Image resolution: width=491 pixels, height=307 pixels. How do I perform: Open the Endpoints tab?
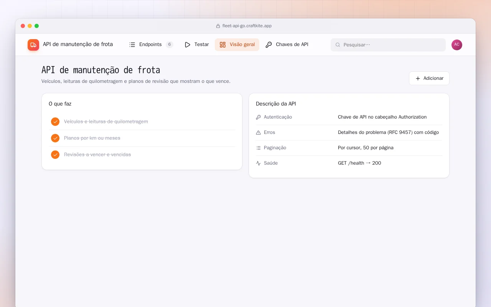coord(151,45)
